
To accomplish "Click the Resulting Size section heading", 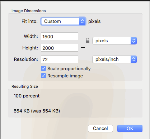I will [25, 86].
